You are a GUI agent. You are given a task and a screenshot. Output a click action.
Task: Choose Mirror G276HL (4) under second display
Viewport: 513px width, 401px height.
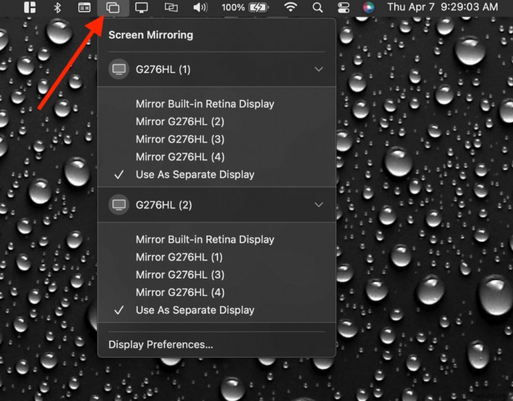[x=180, y=292]
